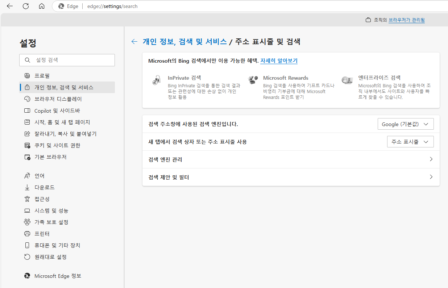
Task: Click the family icon for 가족 보호 설정
Action: tap(27, 222)
